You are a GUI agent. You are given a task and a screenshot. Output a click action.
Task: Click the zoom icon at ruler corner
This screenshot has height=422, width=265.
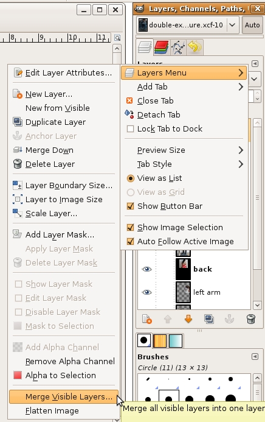[117, 38]
